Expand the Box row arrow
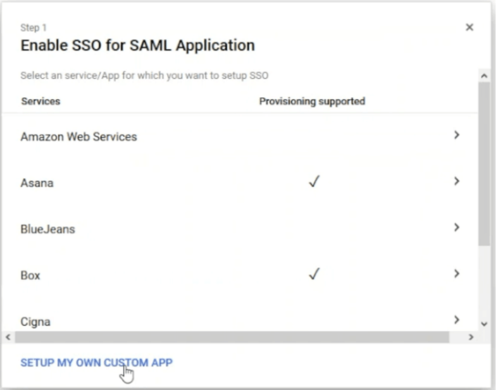The image size is (496, 390). [457, 273]
